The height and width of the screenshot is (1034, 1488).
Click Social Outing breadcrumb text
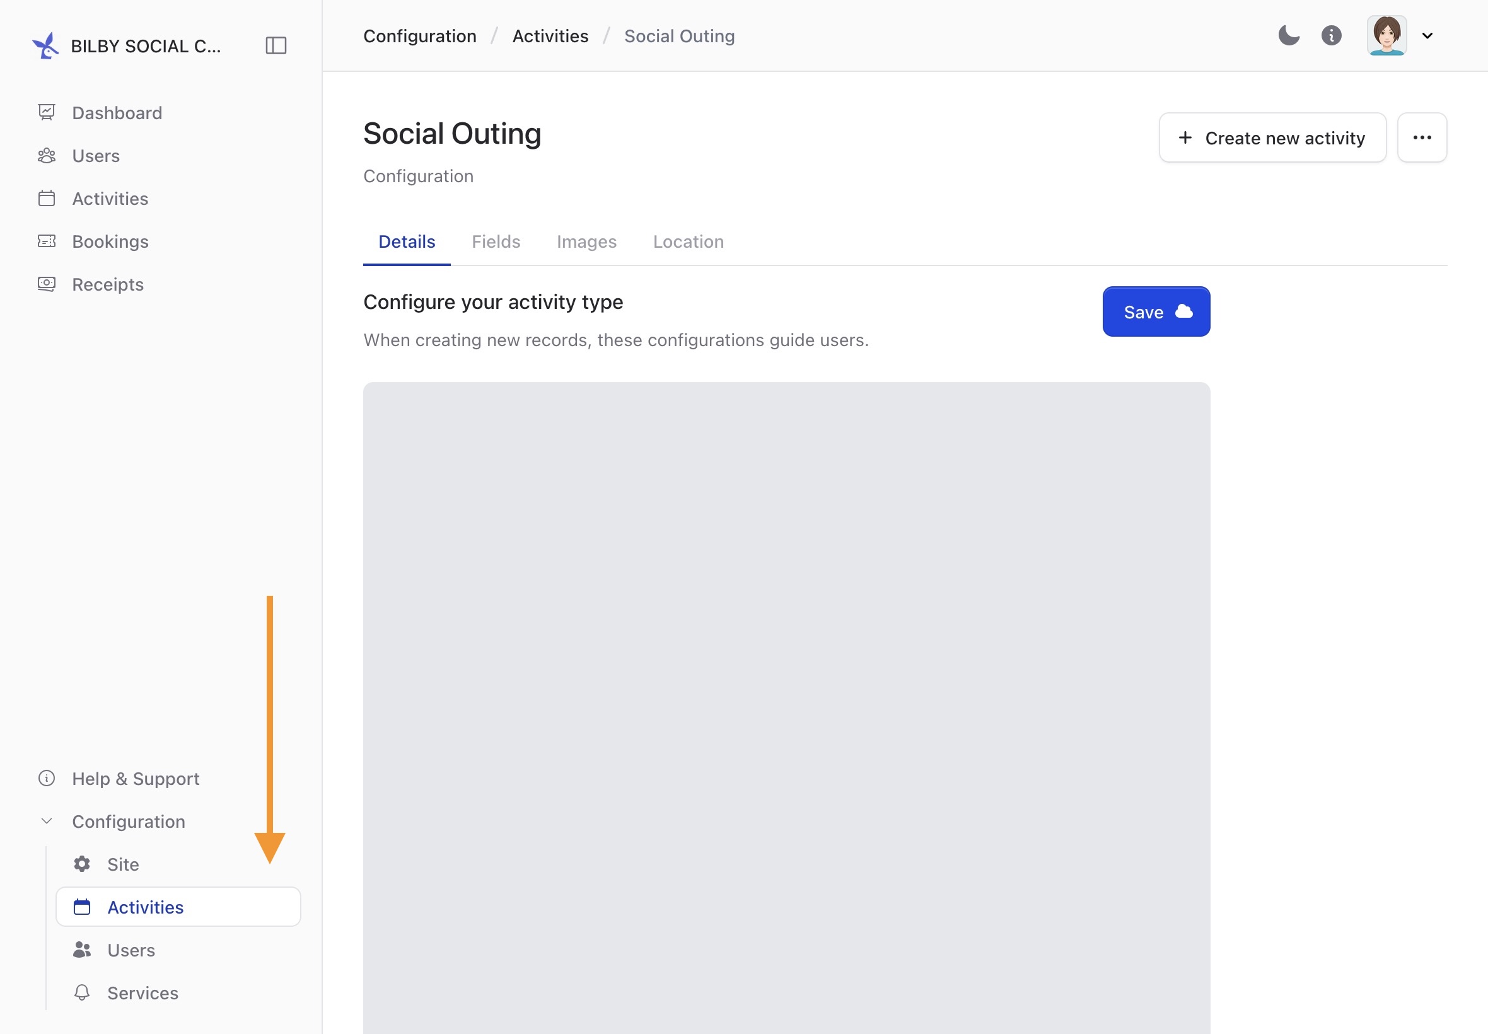(679, 36)
